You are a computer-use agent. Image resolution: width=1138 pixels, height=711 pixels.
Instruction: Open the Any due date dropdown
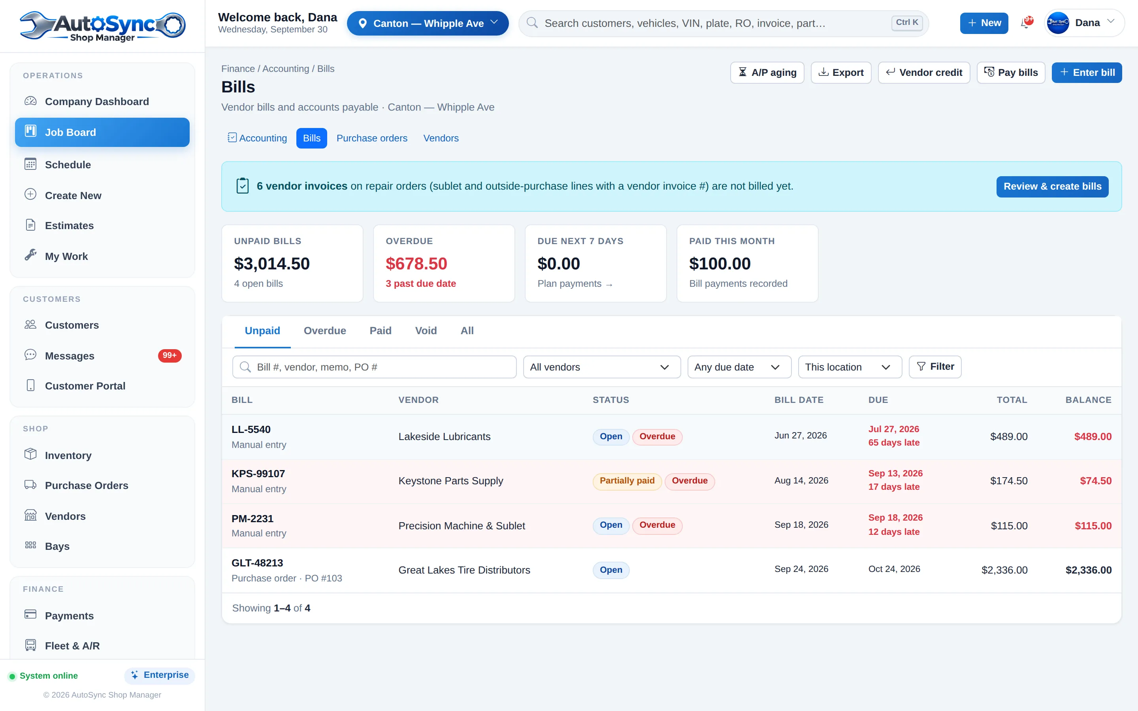tap(739, 367)
